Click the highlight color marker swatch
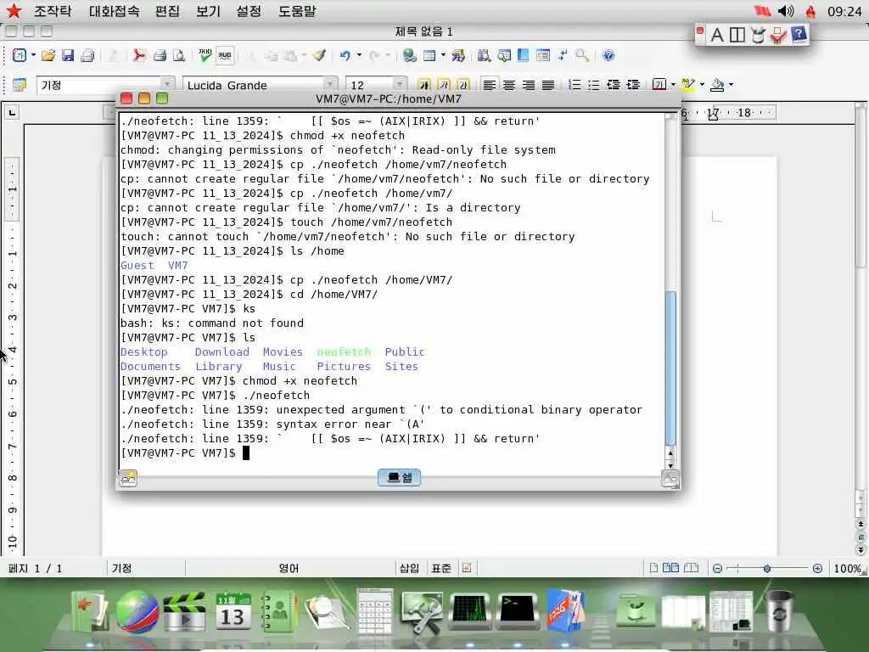869x652 pixels. [x=688, y=85]
